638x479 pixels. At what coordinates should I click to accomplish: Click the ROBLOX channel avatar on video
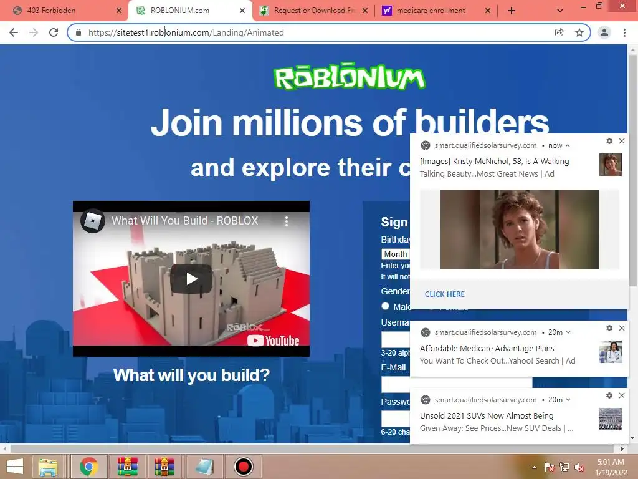click(x=93, y=221)
